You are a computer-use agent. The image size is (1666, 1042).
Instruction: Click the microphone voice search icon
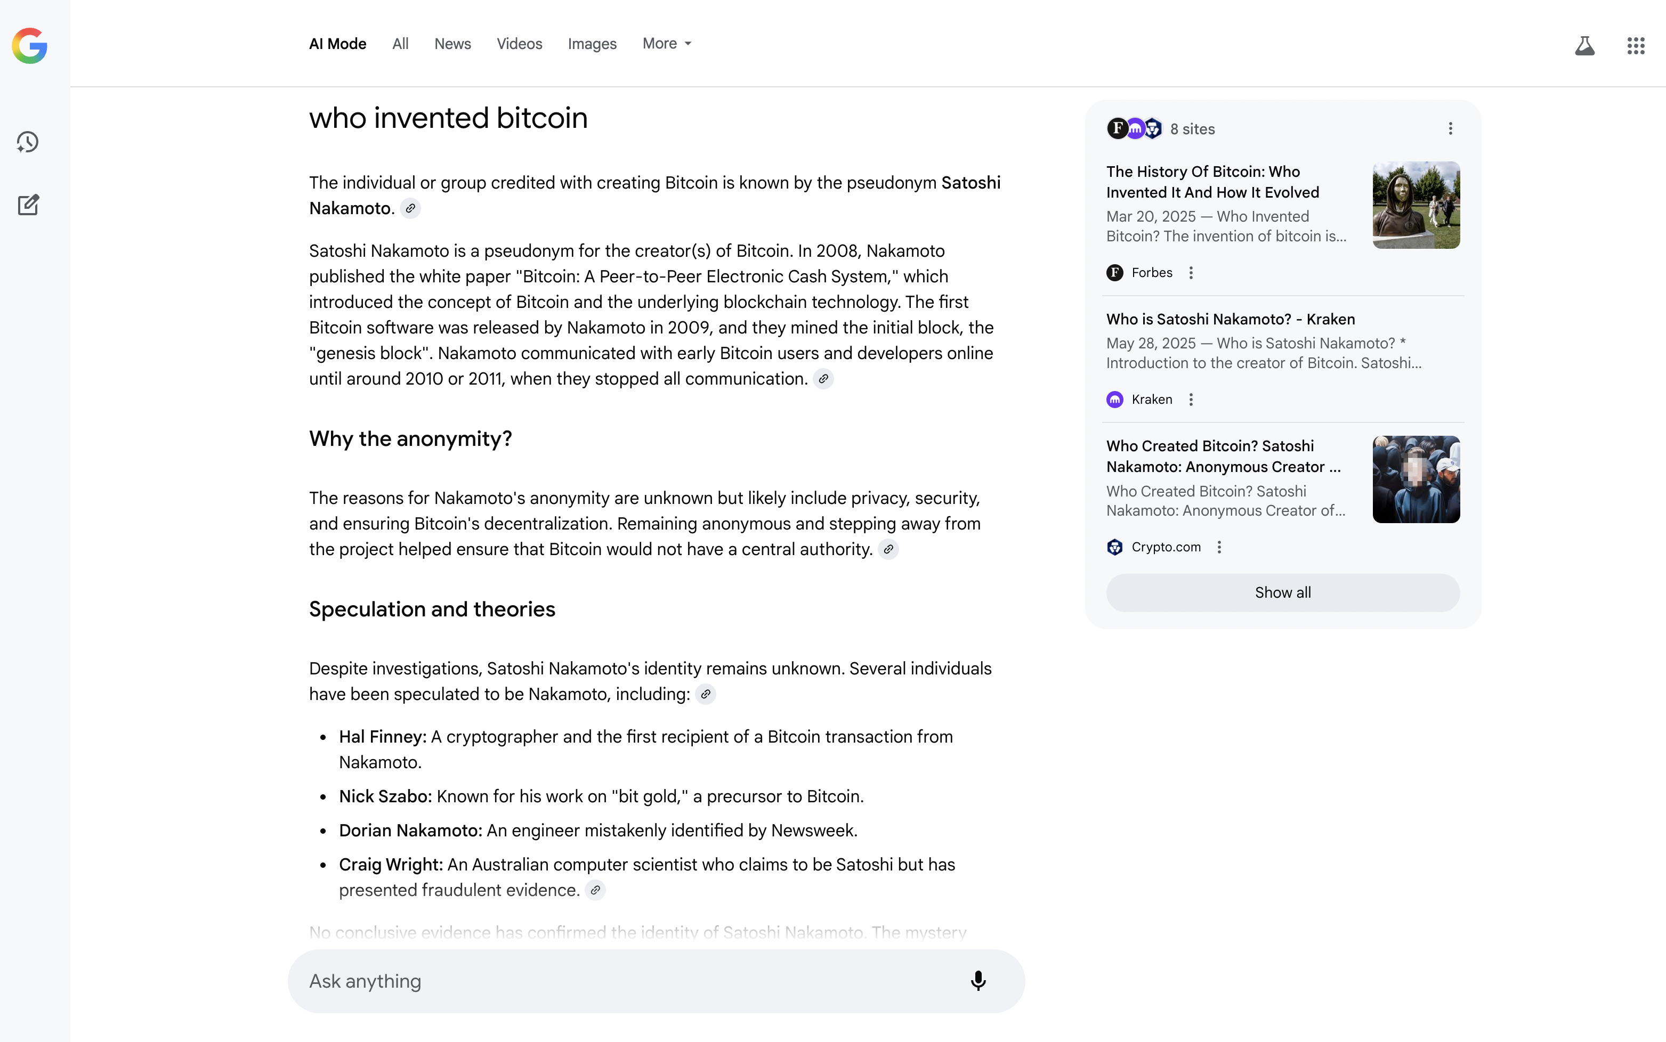coord(977,980)
